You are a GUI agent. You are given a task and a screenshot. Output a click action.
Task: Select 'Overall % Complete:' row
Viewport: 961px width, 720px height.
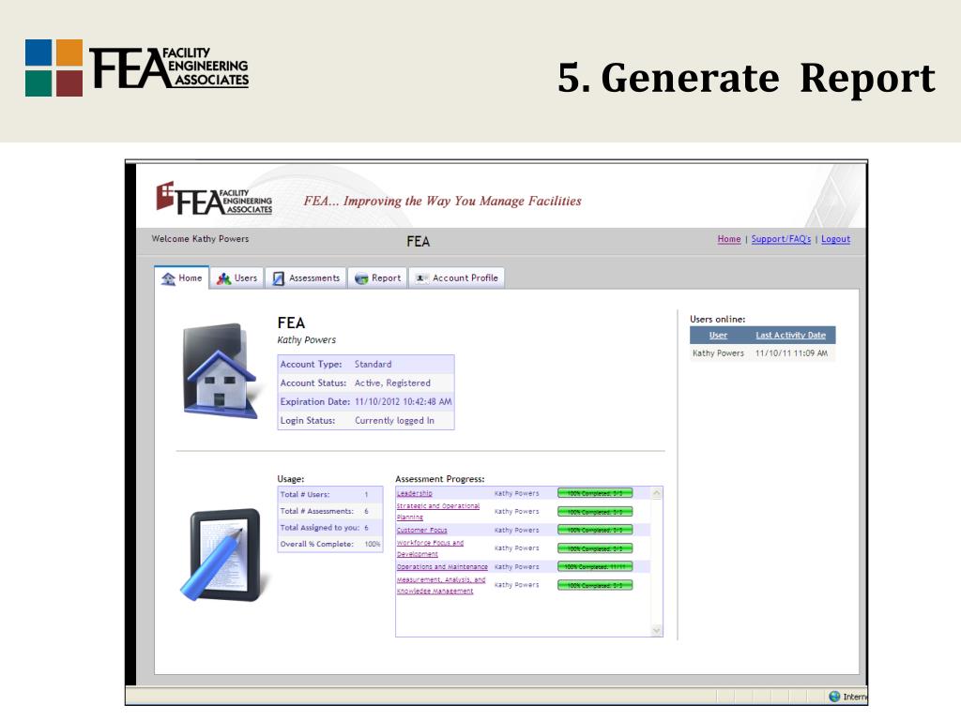click(330, 544)
